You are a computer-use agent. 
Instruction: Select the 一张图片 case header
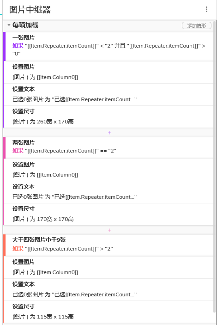pos(108,46)
